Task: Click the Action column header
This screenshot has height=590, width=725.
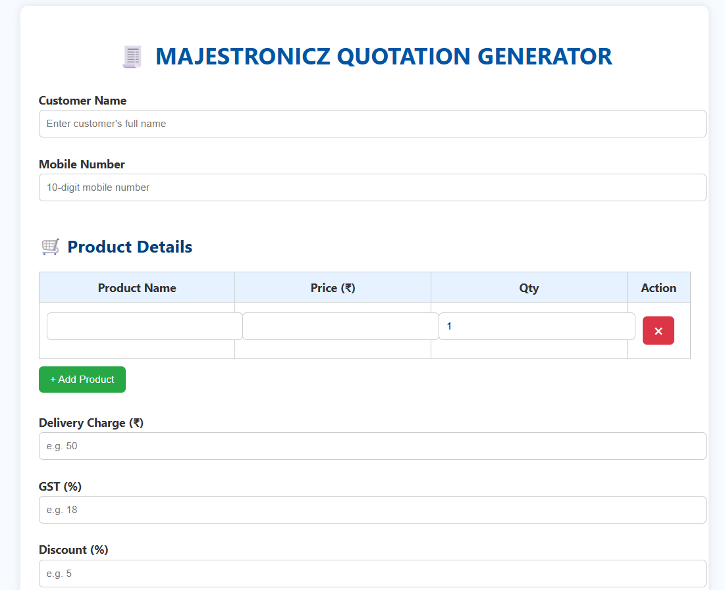Action: [x=658, y=287]
